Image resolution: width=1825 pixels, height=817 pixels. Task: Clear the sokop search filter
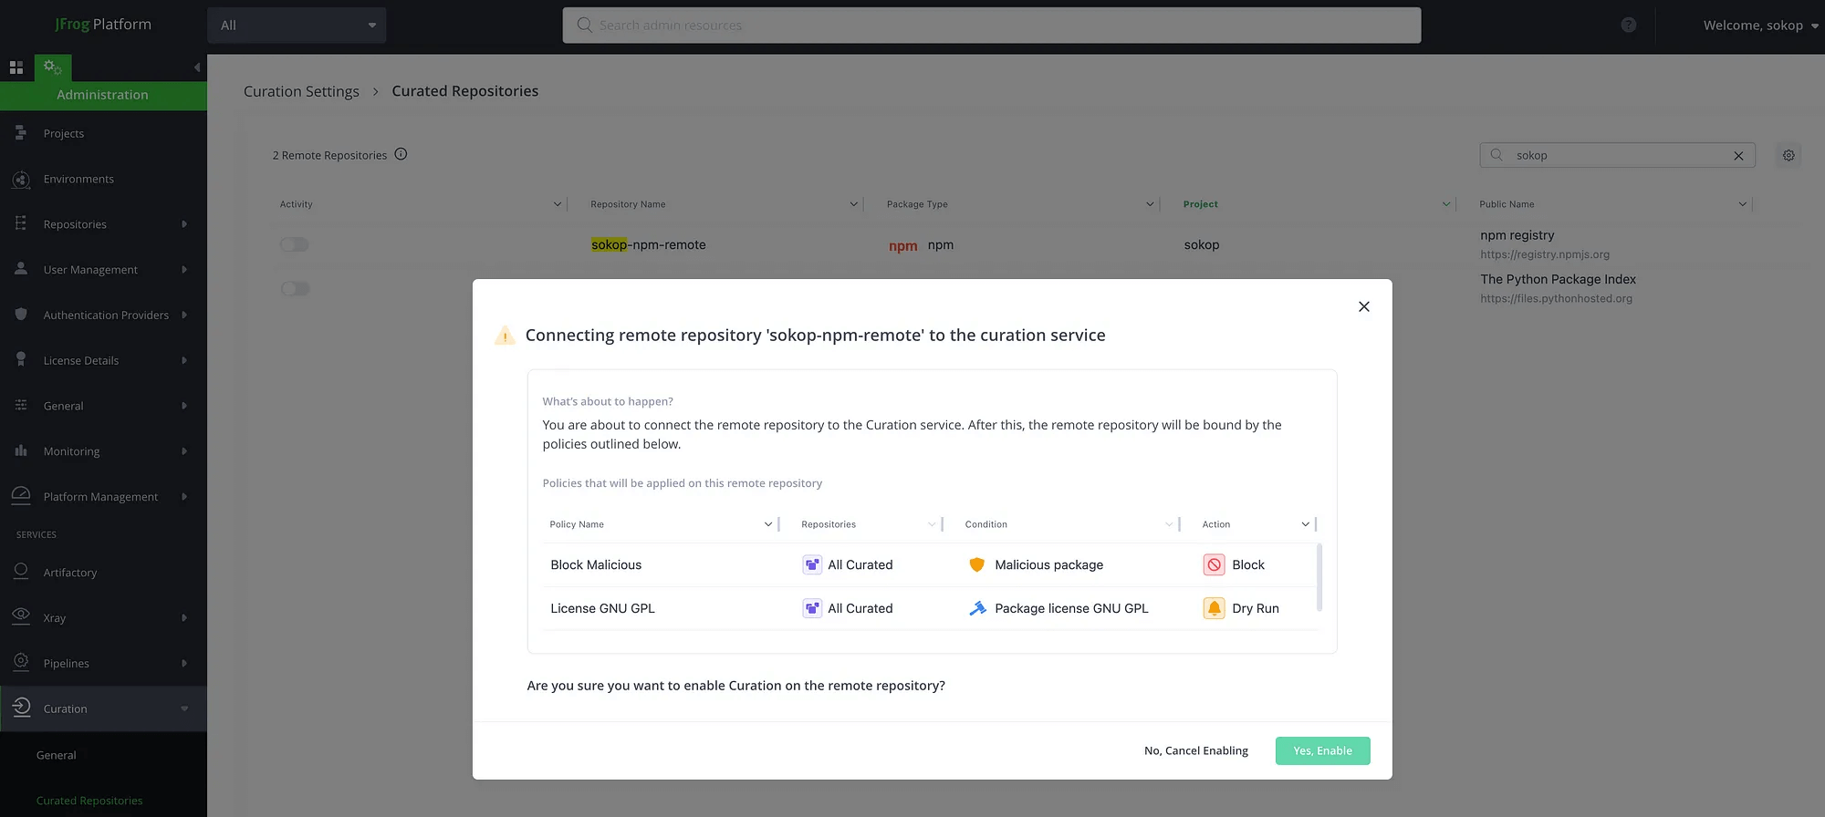[1738, 156]
